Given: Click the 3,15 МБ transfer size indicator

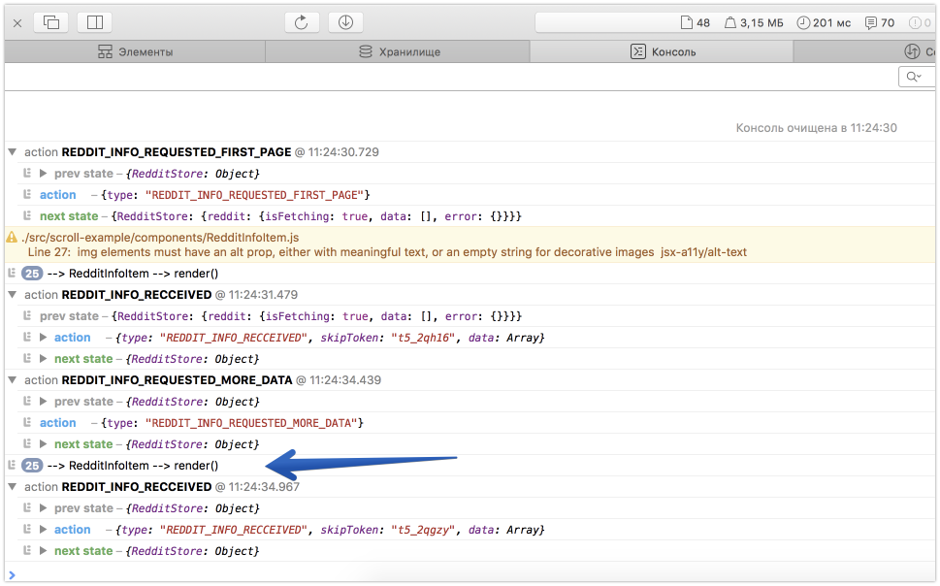Looking at the screenshot, I should coord(754,22).
